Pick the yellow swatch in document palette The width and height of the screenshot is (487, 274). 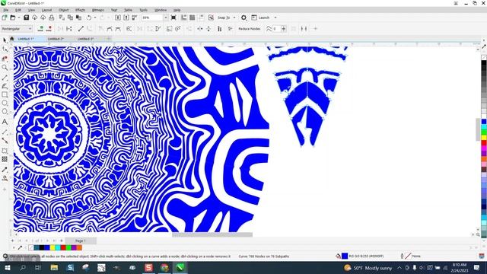coord(53,247)
